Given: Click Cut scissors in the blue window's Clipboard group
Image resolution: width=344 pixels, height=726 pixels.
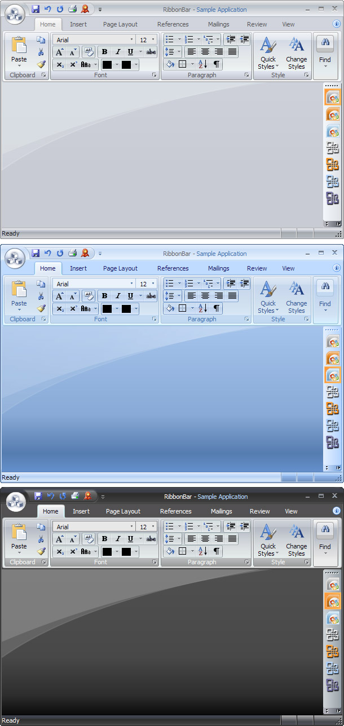Looking at the screenshot, I should (41, 296).
